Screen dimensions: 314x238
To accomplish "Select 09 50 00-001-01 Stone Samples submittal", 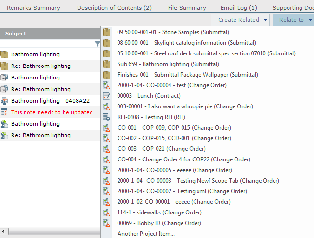I will [173, 32].
